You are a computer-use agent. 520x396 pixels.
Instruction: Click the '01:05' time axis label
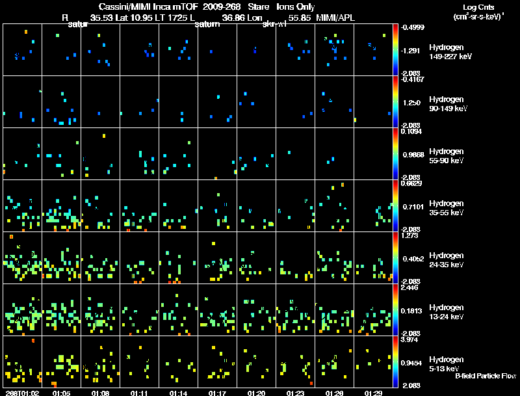61,393
